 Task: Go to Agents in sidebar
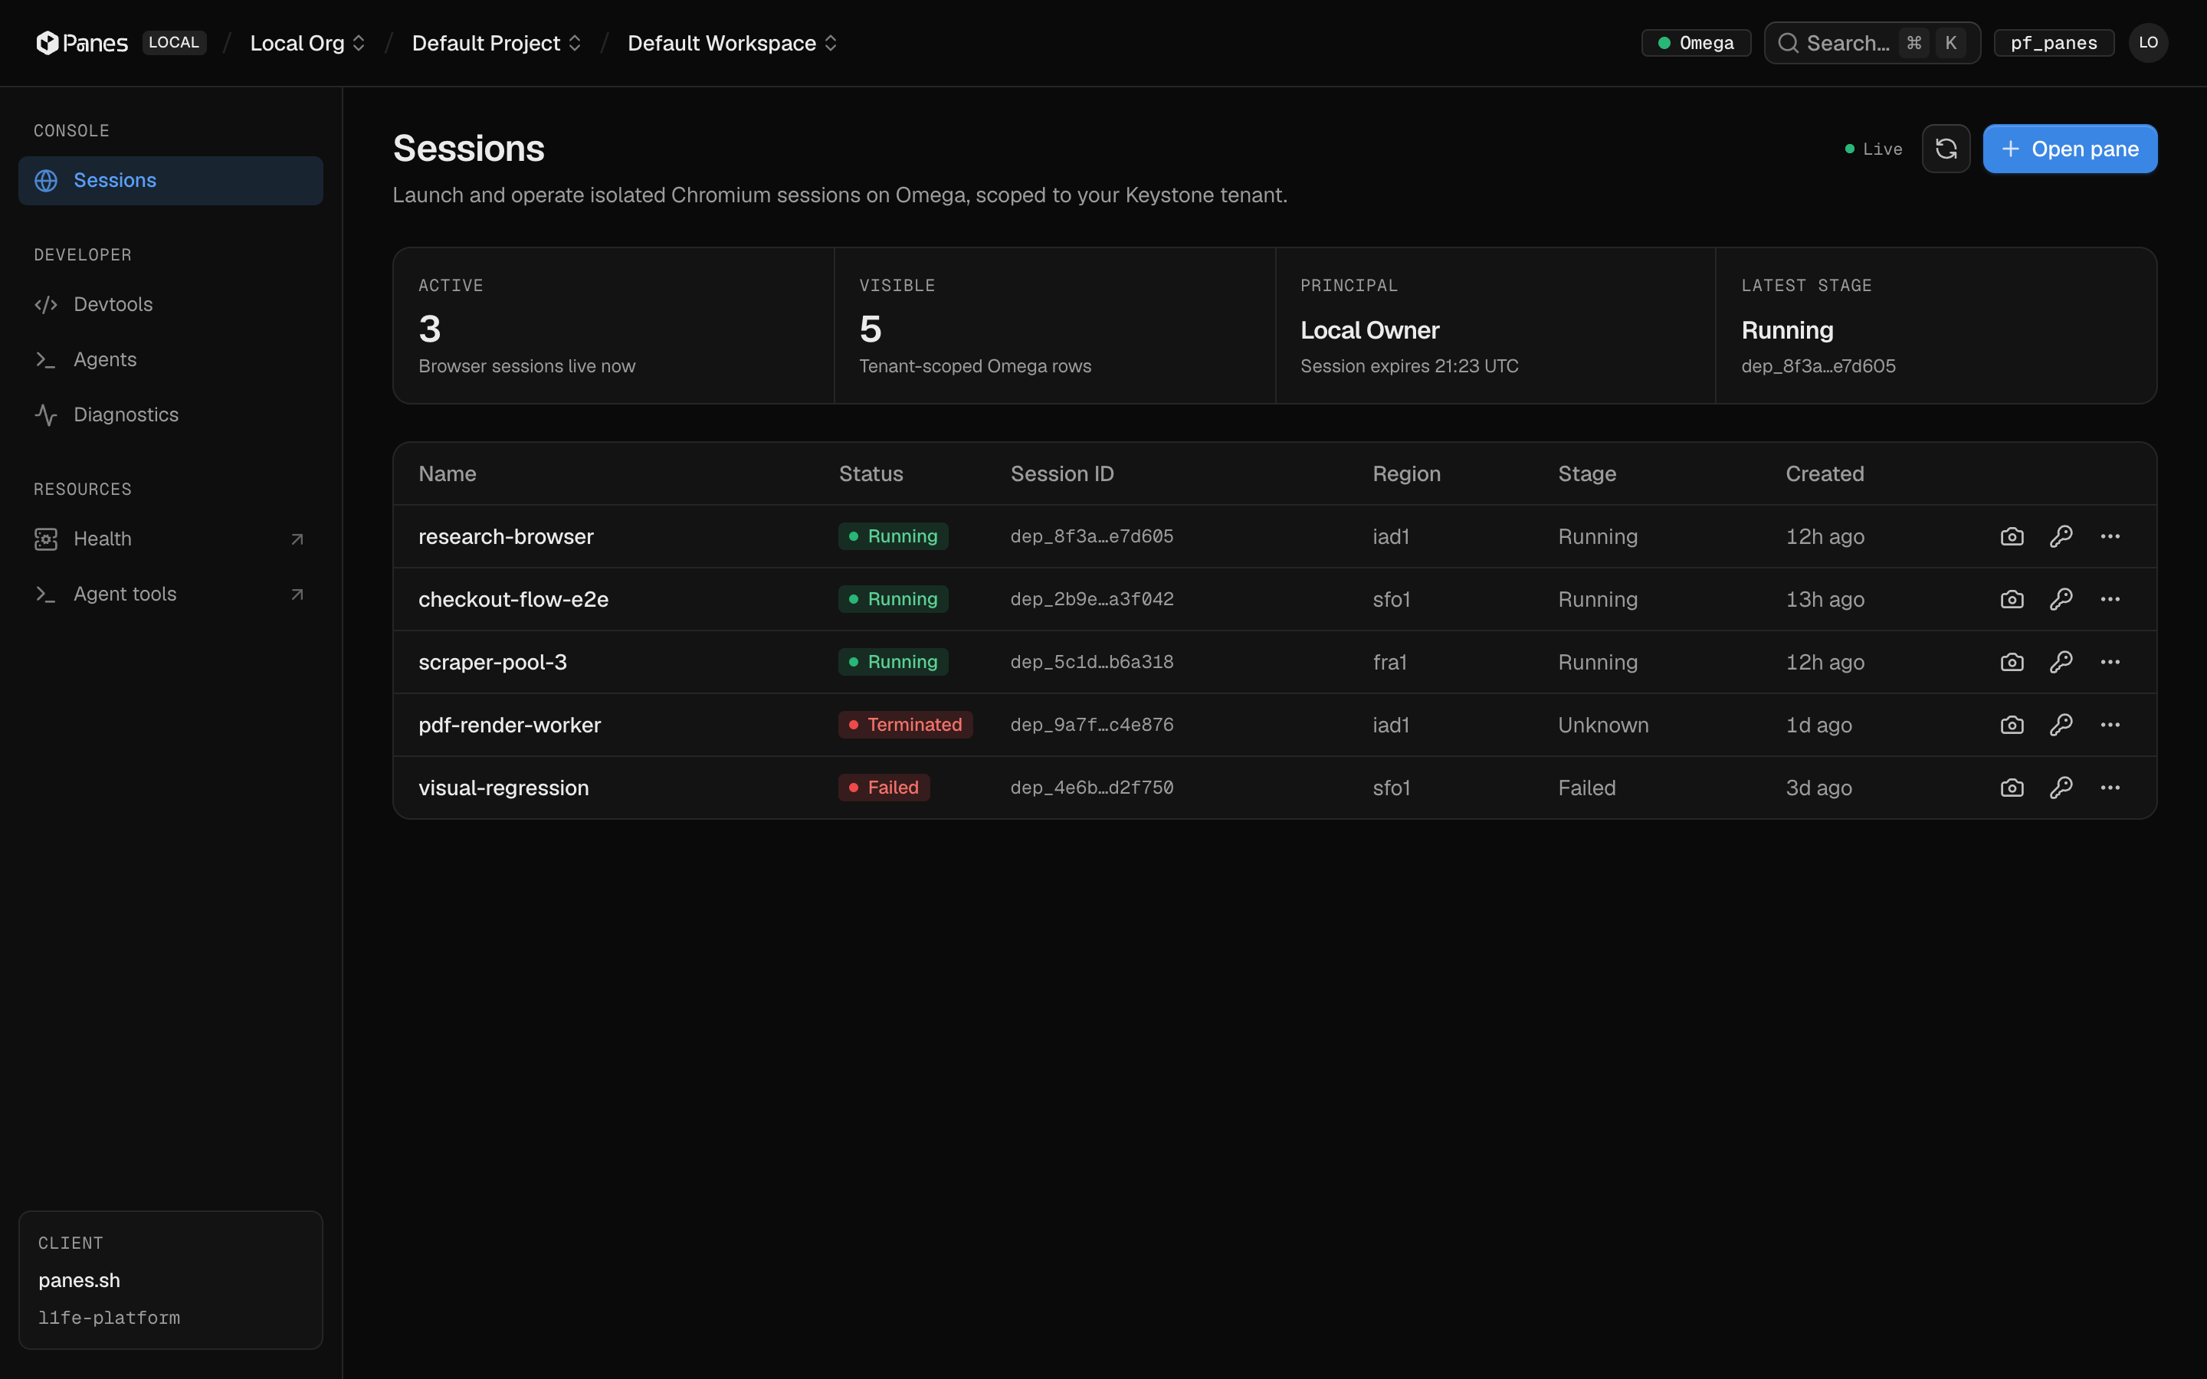click(x=171, y=359)
